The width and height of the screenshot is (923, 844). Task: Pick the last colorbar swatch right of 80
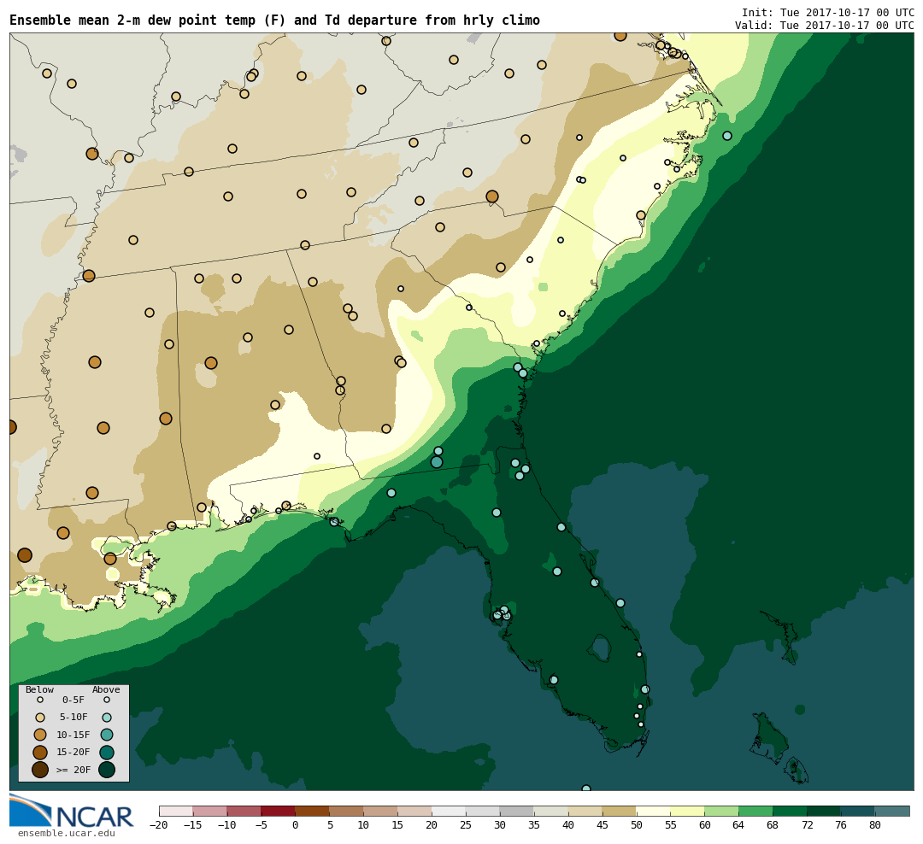point(893,811)
